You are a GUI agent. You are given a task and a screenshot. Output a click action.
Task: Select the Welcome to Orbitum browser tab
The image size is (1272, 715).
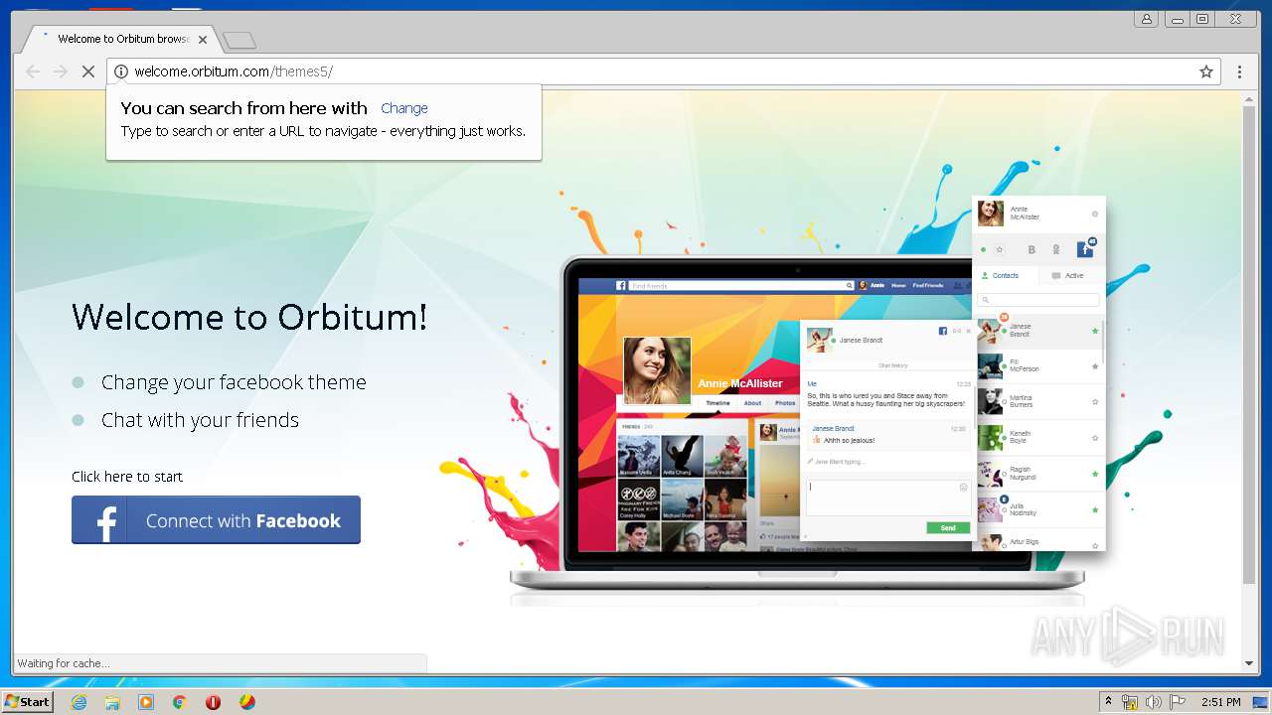pos(121,40)
